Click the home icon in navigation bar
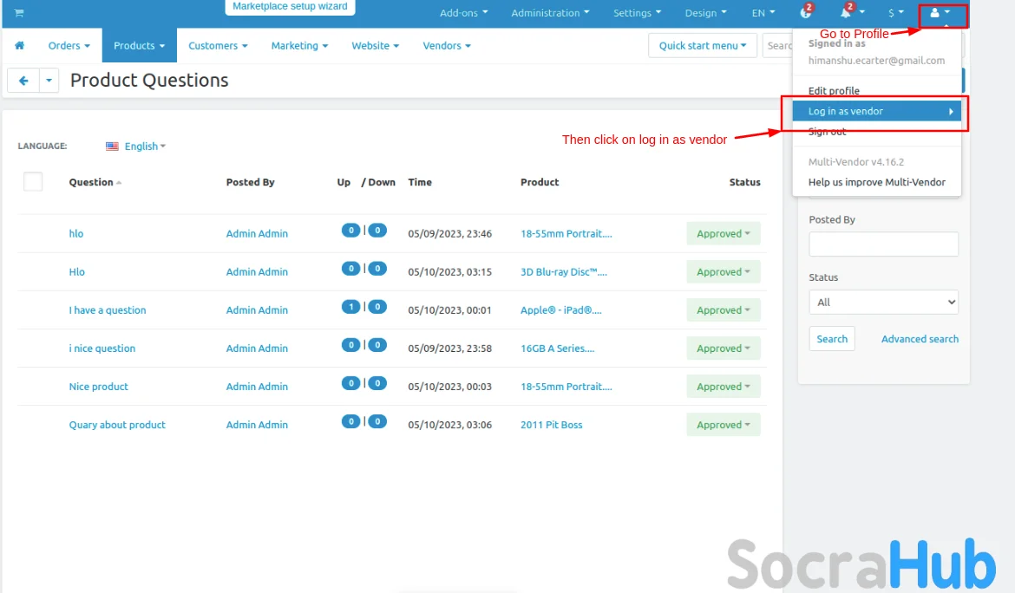 point(19,45)
